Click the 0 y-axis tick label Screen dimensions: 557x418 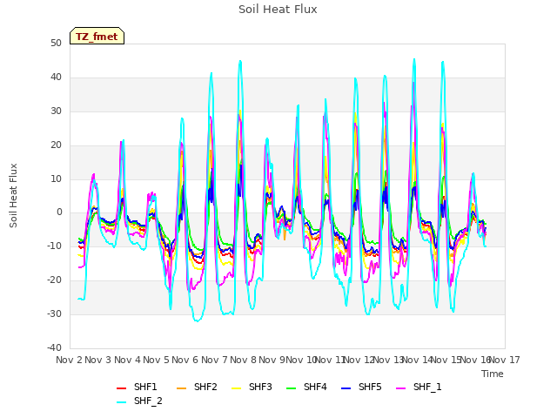[59, 212]
